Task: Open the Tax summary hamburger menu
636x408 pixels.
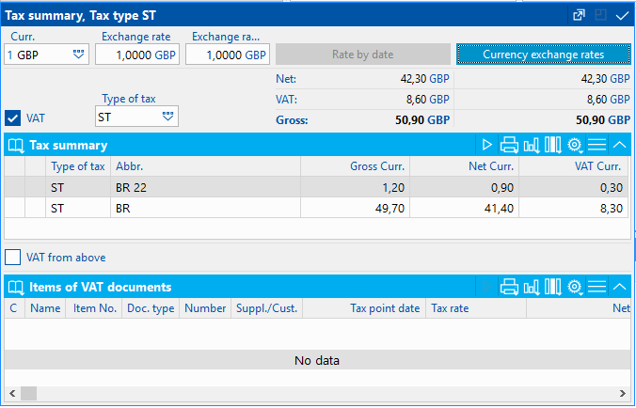Action: pos(596,145)
